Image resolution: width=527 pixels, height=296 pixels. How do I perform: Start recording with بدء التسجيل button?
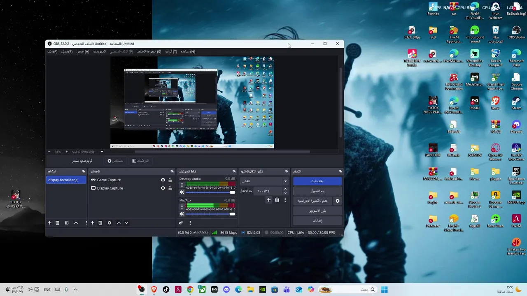(317, 191)
